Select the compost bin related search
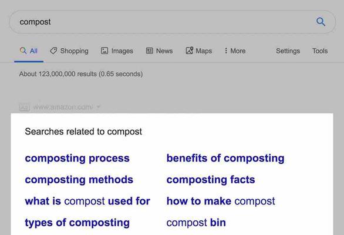 tap(196, 223)
